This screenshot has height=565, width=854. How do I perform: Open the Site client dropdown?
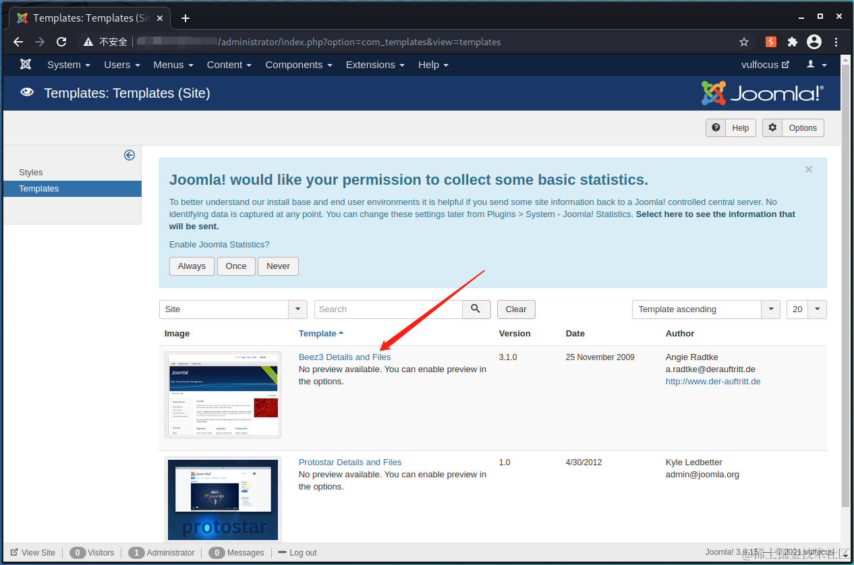pos(233,309)
